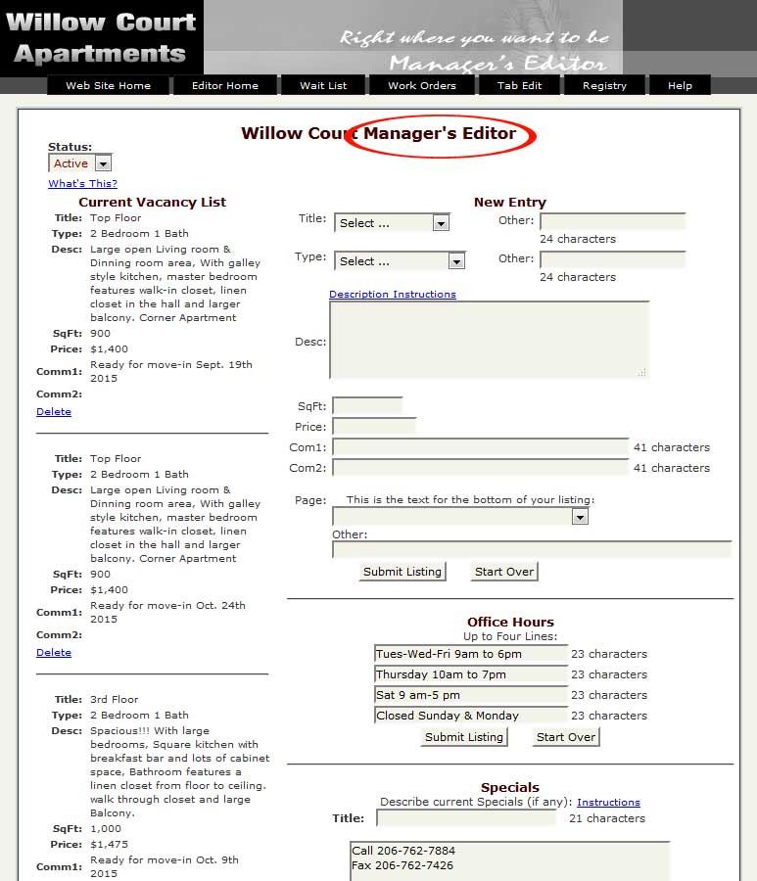This screenshot has height=881, width=757.
Task: Click the Other field next to Type
Action: 613,259
